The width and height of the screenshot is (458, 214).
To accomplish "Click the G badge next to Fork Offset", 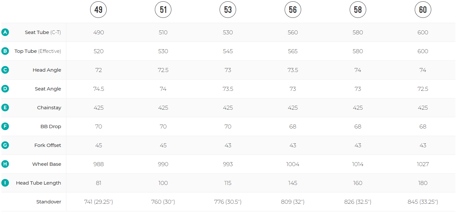I will (x=5, y=145).
